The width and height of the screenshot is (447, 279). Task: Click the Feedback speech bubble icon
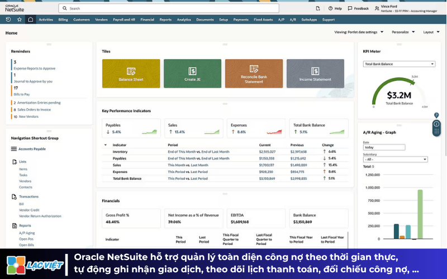coord(350,8)
